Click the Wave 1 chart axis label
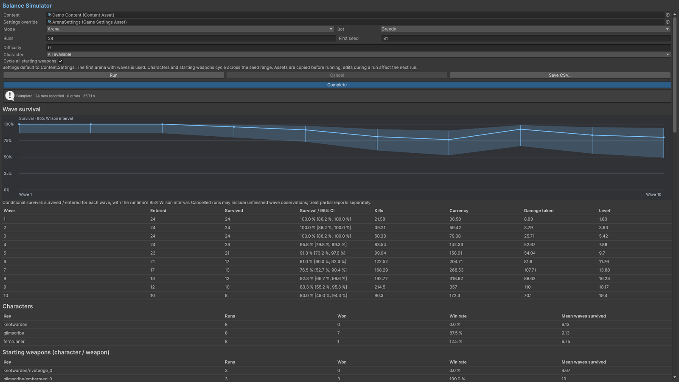The image size is (679, 382). click(x=25, y=194)
